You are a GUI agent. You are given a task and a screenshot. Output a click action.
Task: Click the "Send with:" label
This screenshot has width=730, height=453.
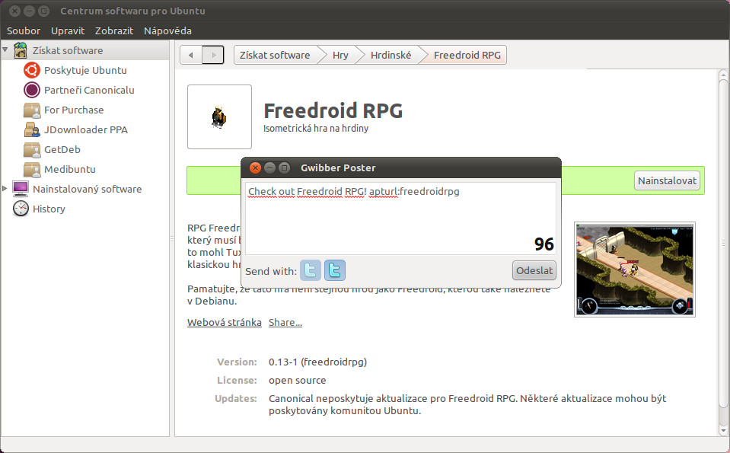coord(271,271)
